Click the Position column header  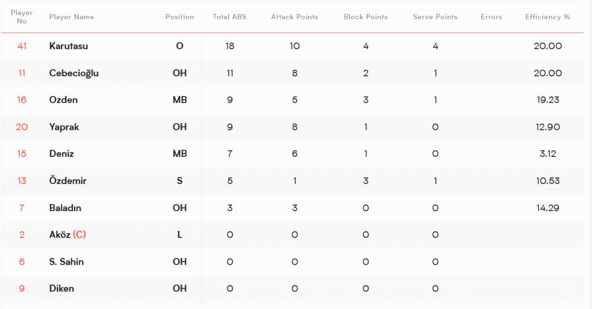[179, 17]
